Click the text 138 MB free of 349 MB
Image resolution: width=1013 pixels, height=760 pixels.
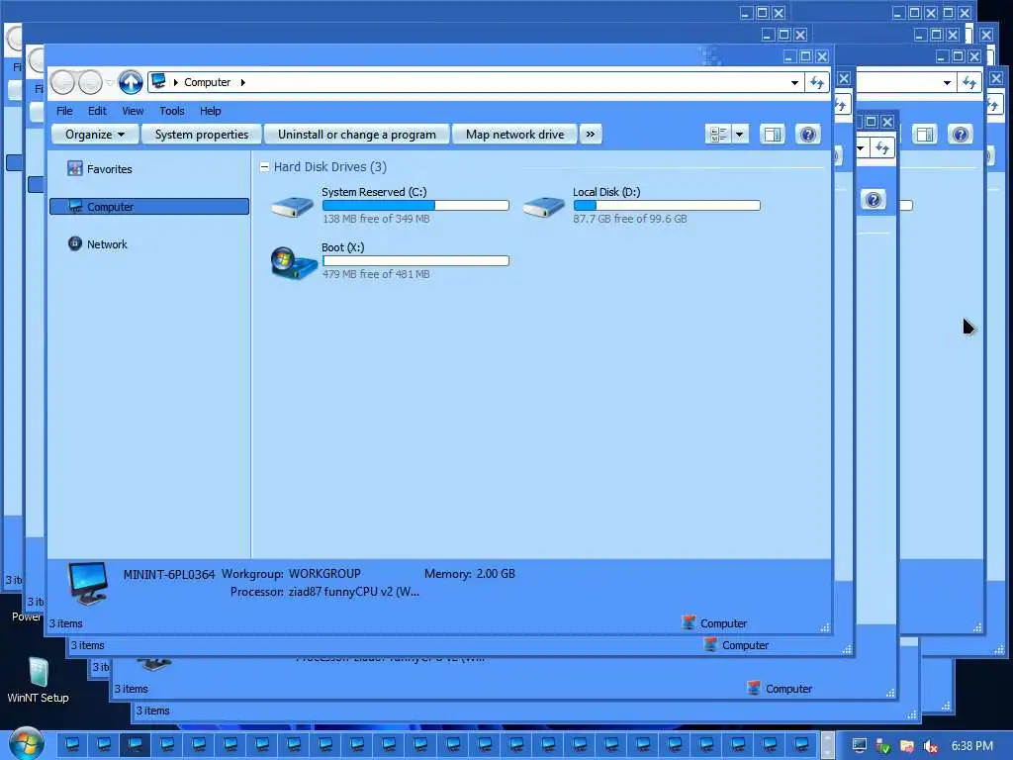376,219
